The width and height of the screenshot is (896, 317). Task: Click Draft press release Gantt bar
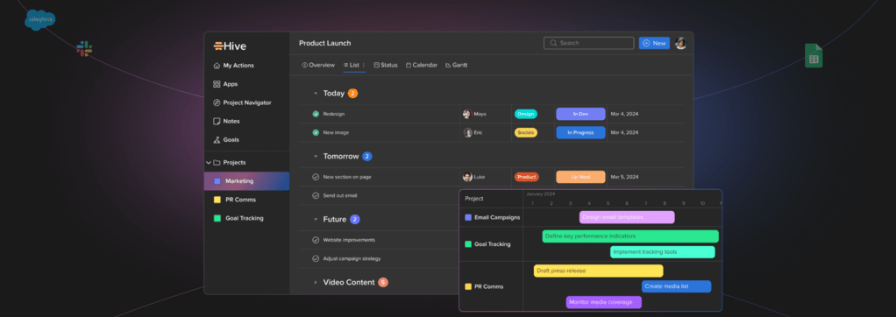point(598,271)
